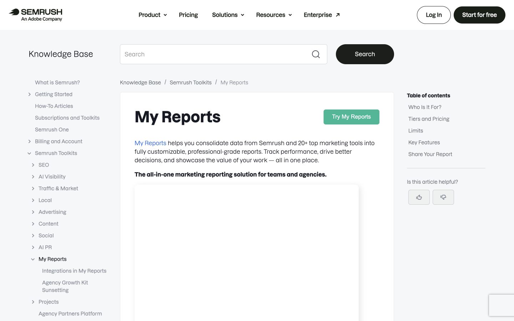
Task: Open the Product dropdown menu
Action: click(x=153, y=15)
